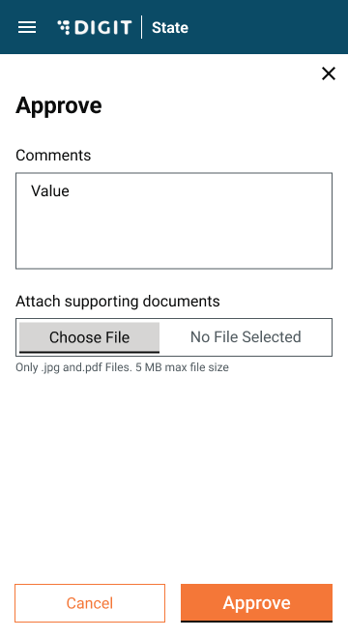This screenshot has width=348, height=638.
Task: Open the hamburger navigation menu
Action: coord(27,27)
